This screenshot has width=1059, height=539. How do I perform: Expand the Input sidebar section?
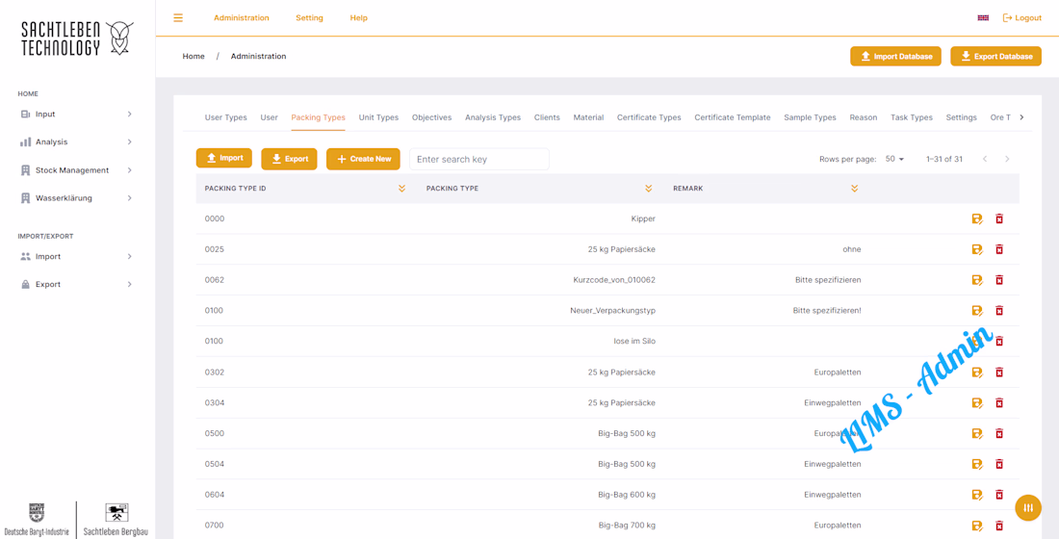[x=77, y=115]
